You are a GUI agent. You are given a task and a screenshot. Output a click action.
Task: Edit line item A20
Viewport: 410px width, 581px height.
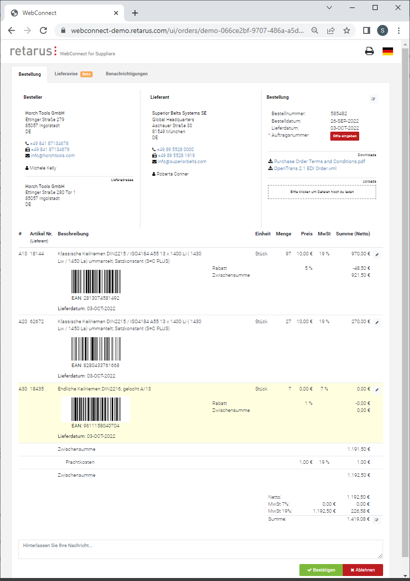[377, 322]
